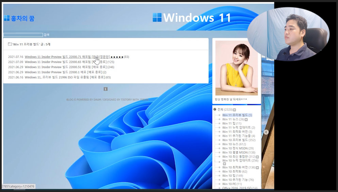Click the webcam overlay of the presenter
The image size is (338, 192).
point(288,34)
